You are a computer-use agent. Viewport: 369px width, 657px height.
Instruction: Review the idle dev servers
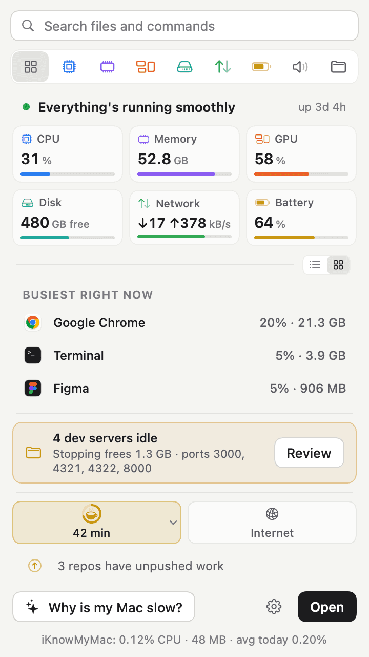point(309,453)
